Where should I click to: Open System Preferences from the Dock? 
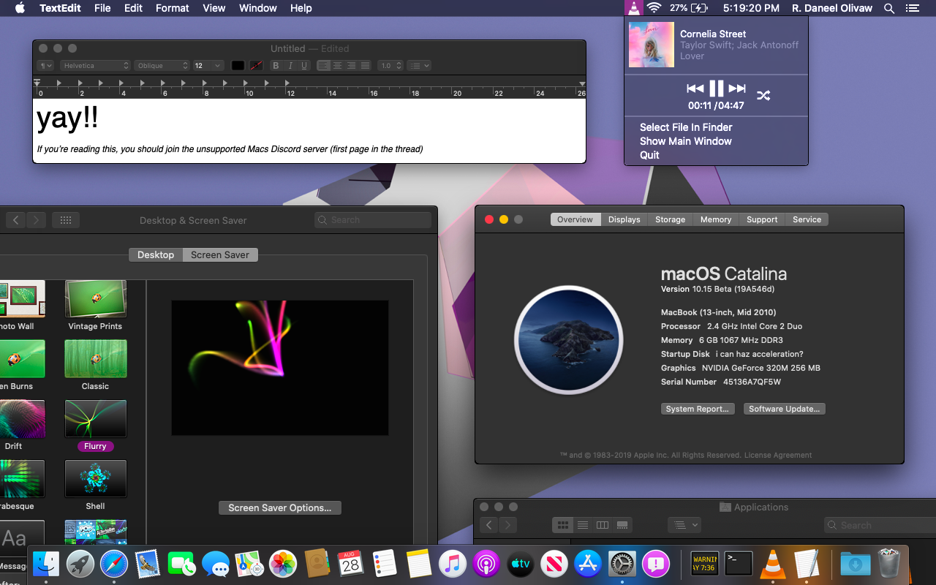(622, 563)
